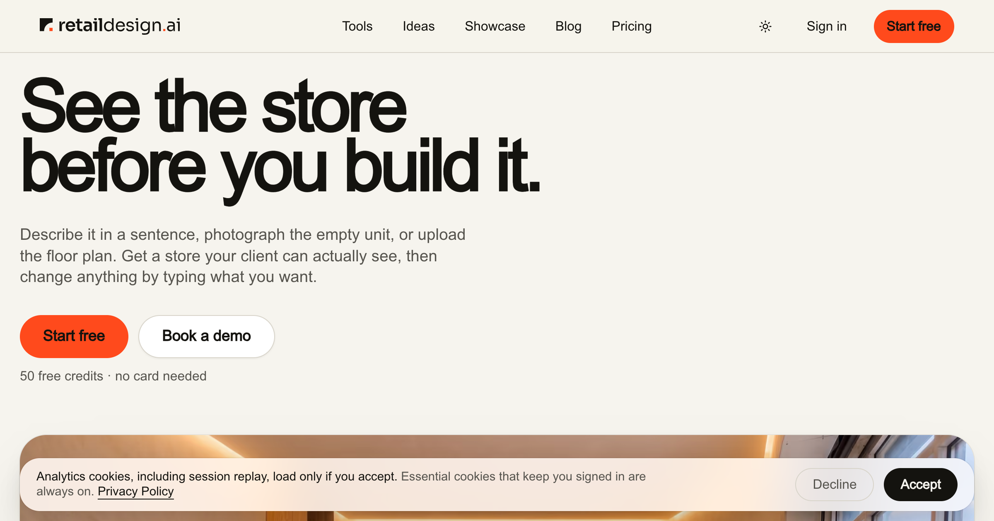994x521 pixels.
Task: Click the 'Describe it in a sentence' paragraph
Action: [243, 256]
